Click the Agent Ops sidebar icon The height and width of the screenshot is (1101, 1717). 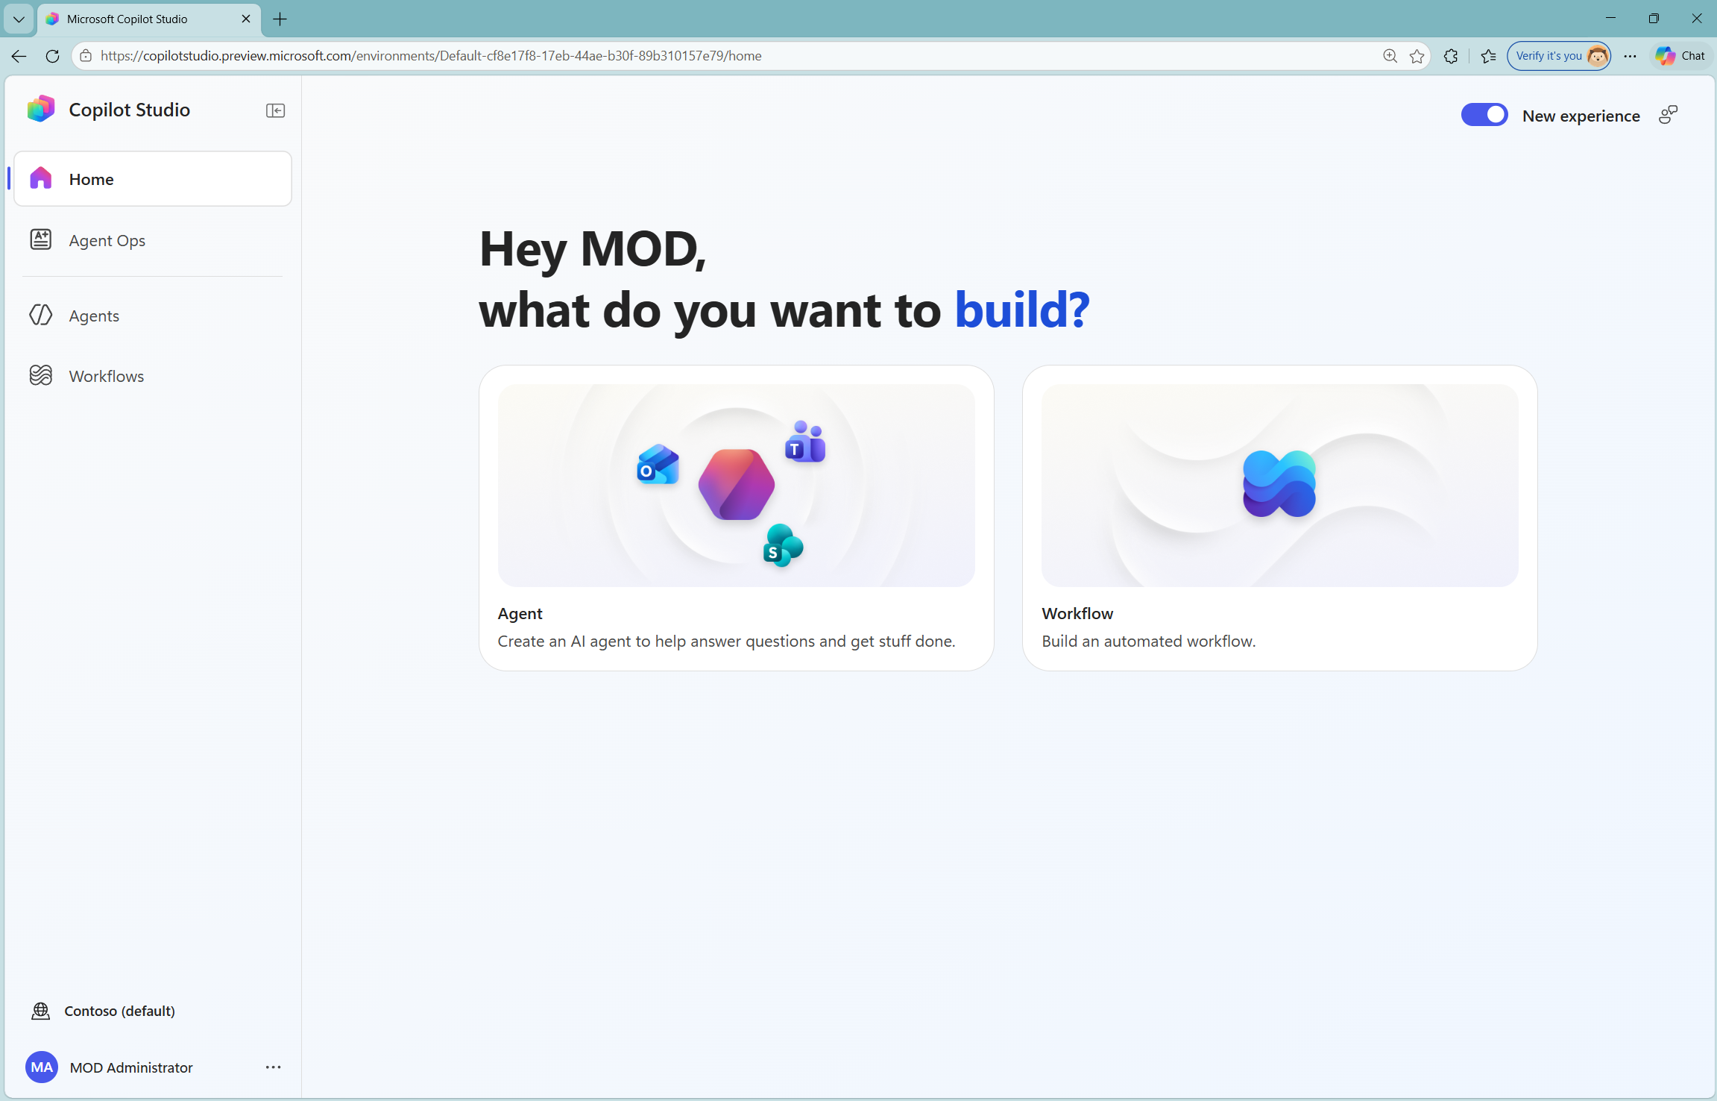pos(41,239)
